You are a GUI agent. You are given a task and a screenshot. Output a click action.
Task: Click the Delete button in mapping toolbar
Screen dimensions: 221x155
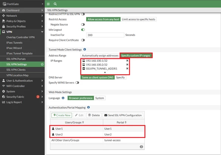click(94, 115)
